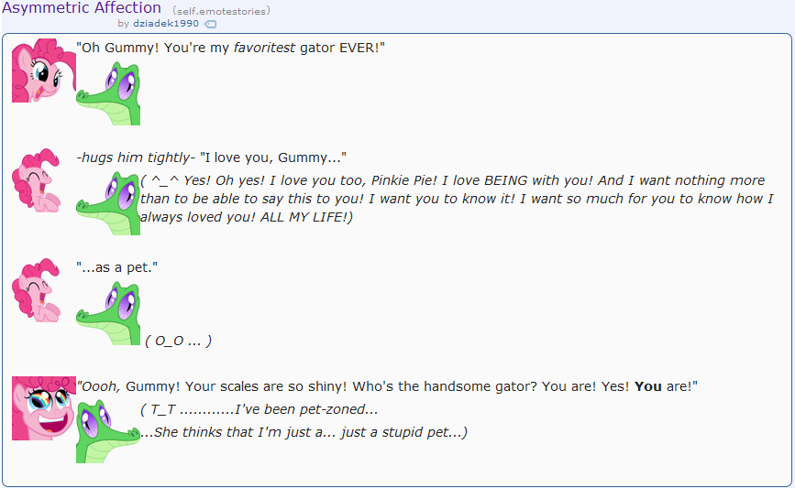
Task: Click Pinkie Pie emote beside "...as a pet."
Action: (37, 290)
